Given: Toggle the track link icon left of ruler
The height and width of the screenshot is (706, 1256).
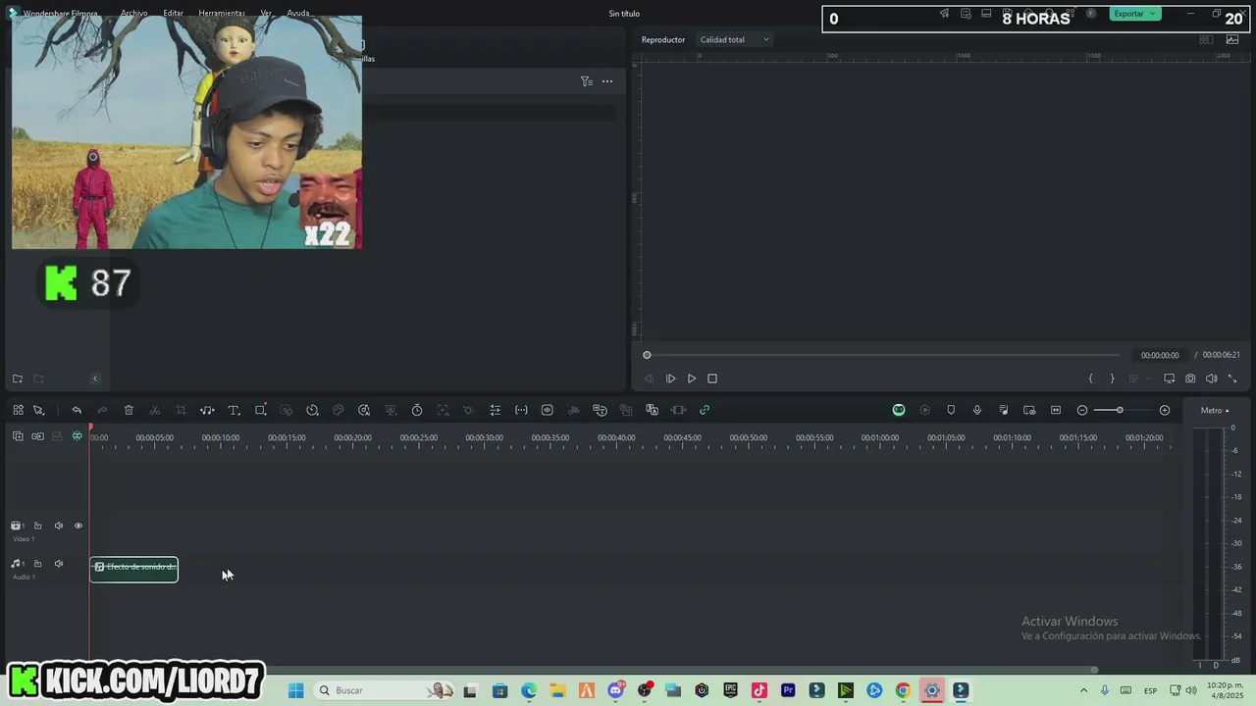Looking at the screenshot, I should (x=37, y=436).
